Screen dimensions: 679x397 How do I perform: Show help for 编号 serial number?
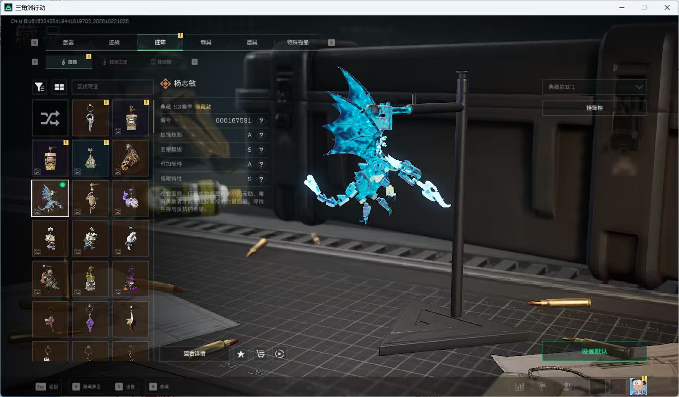(261, 121)
